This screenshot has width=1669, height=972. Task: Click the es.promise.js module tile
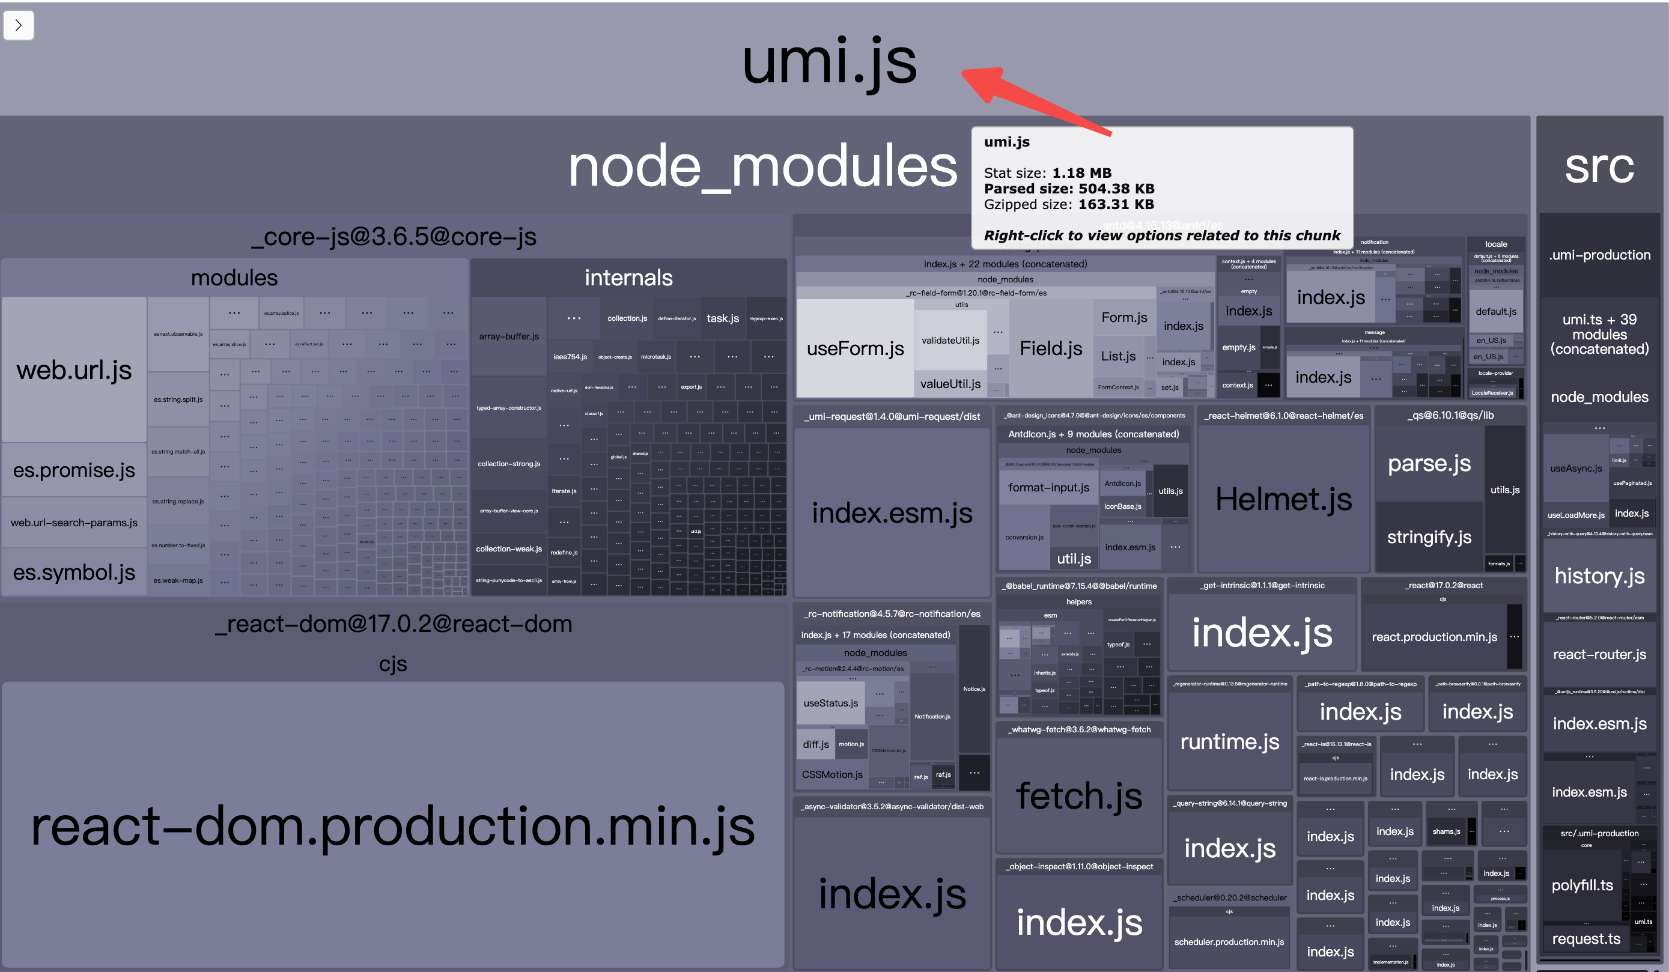[73, 470]
